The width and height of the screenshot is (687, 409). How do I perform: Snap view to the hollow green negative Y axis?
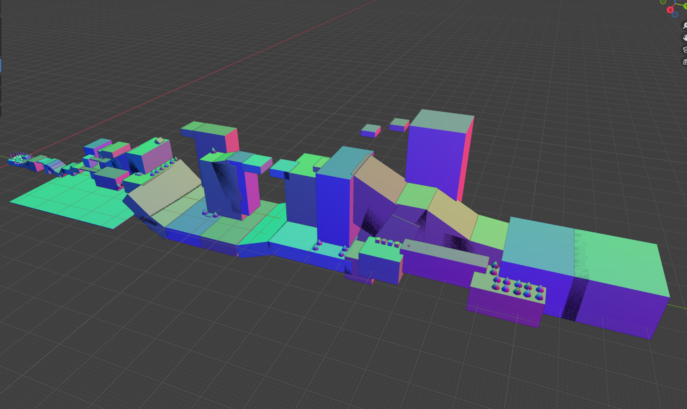663,2
